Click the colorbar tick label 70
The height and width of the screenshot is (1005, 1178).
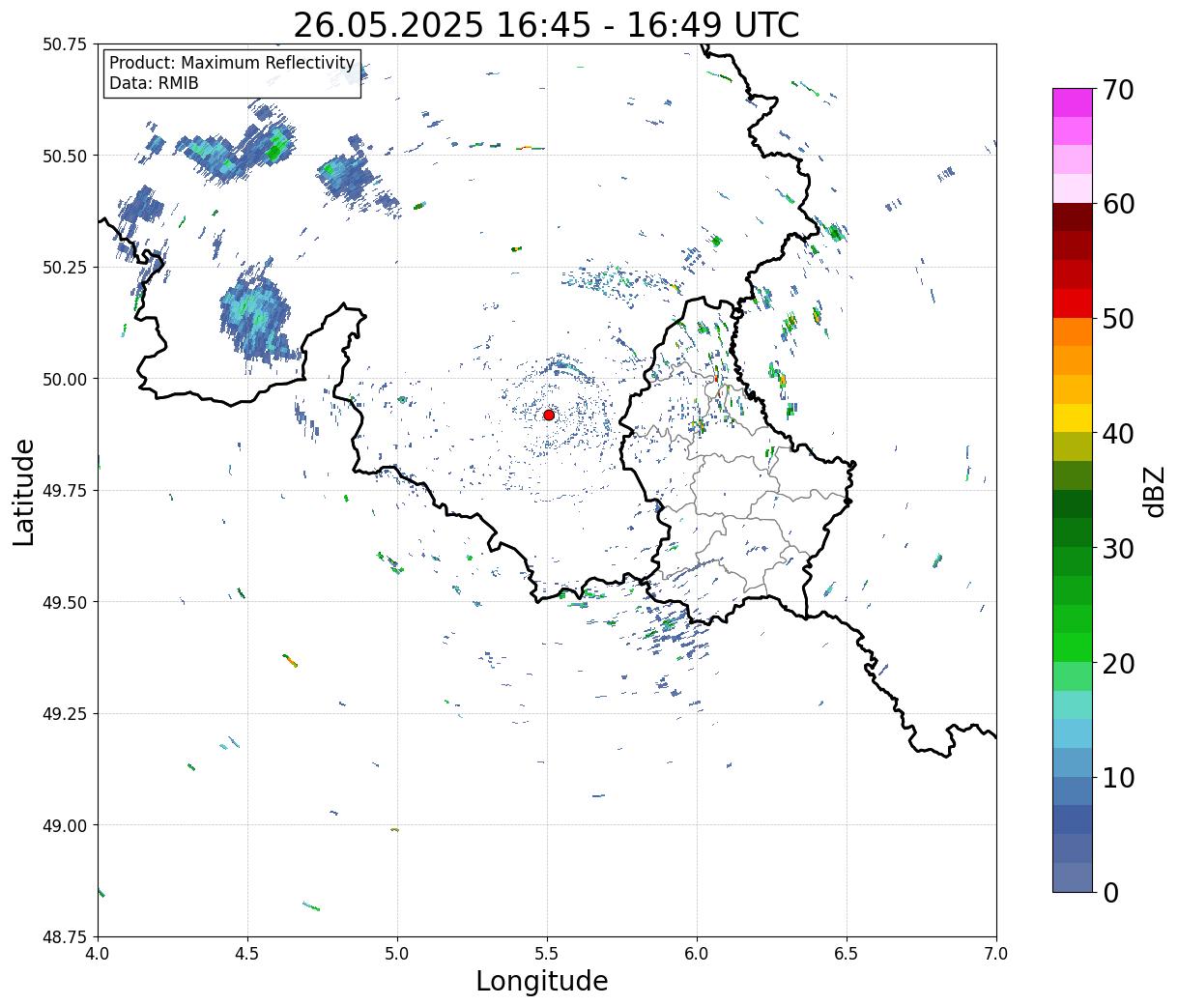point(1117,90)
